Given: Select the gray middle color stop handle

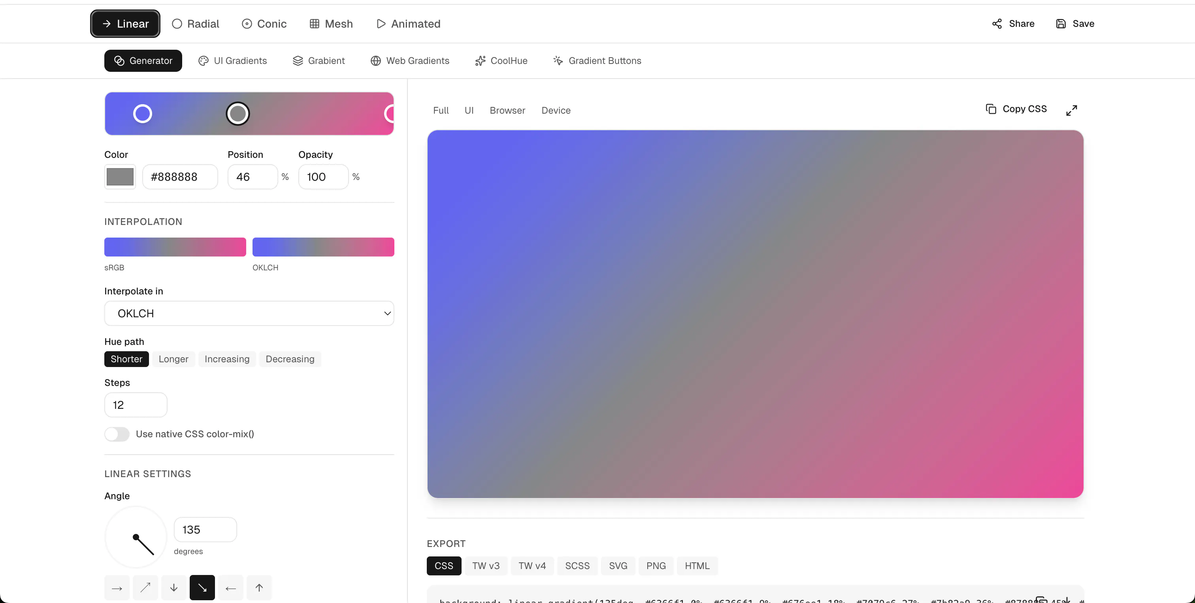Looking at the screenshot, I should tap(237, 114).
